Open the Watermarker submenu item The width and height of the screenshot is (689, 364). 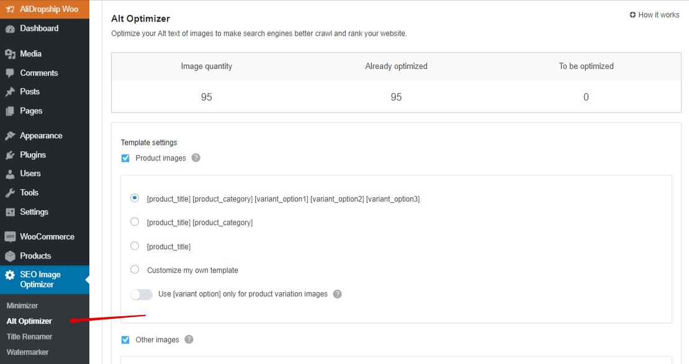27,352
